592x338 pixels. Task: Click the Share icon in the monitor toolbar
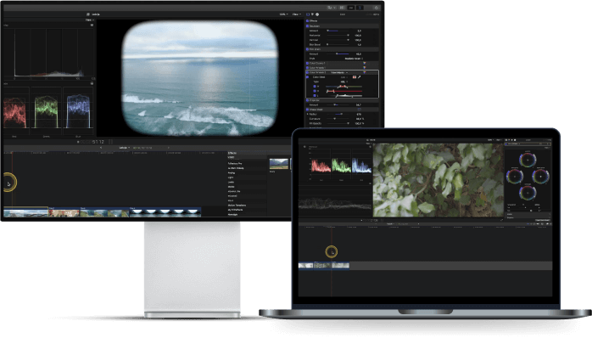(x=376, y=8)
